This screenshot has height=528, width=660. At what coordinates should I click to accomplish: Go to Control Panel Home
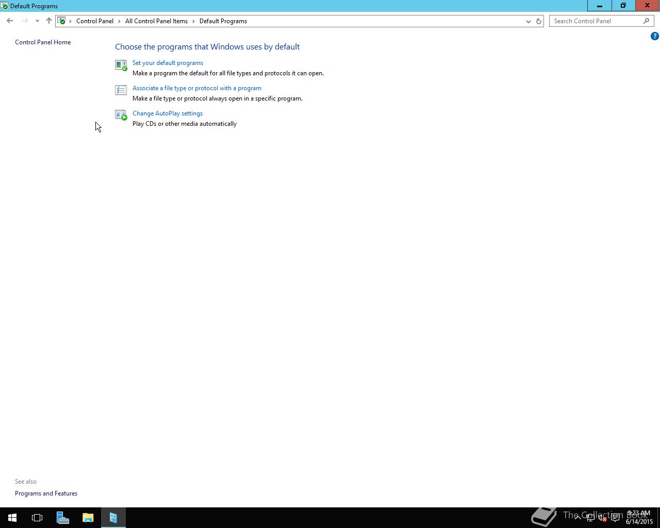point(43,42)
